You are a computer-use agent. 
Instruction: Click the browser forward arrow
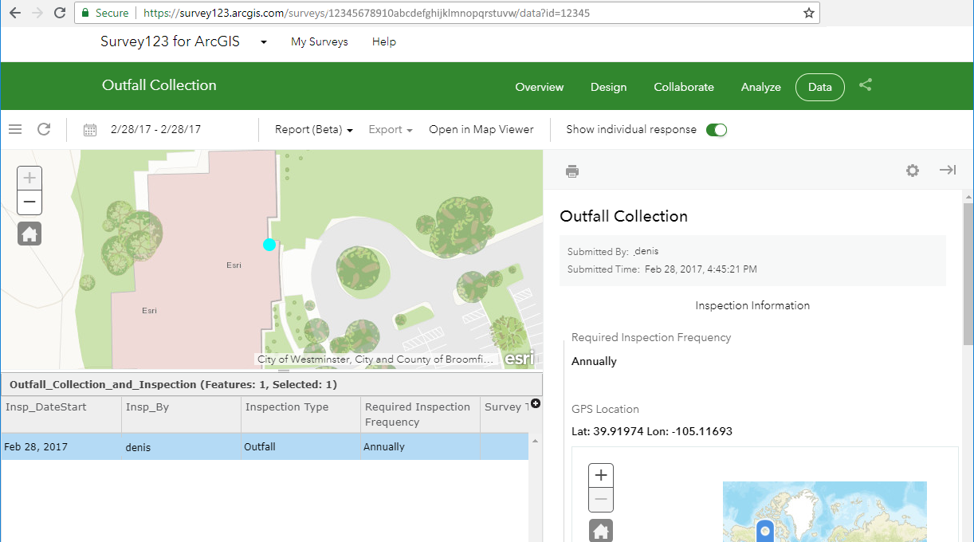(x=37, y=13)
